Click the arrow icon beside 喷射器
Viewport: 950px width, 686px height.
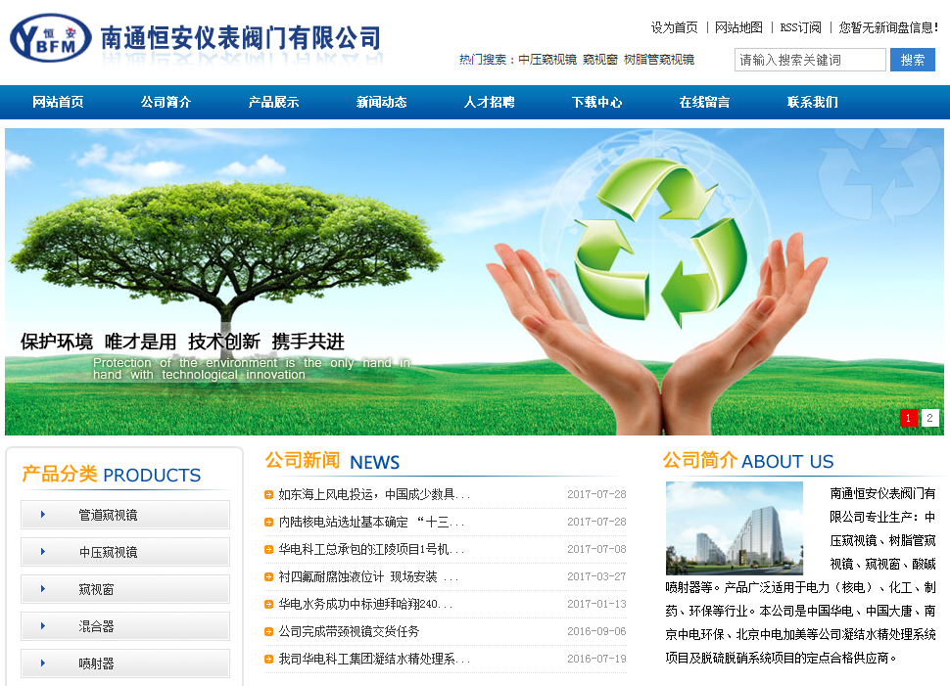[43, 663]
